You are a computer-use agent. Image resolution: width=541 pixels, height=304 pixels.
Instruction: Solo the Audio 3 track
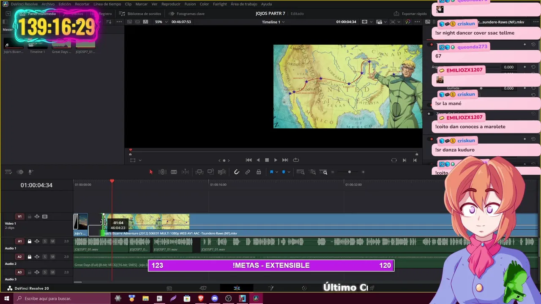point(45,272)
